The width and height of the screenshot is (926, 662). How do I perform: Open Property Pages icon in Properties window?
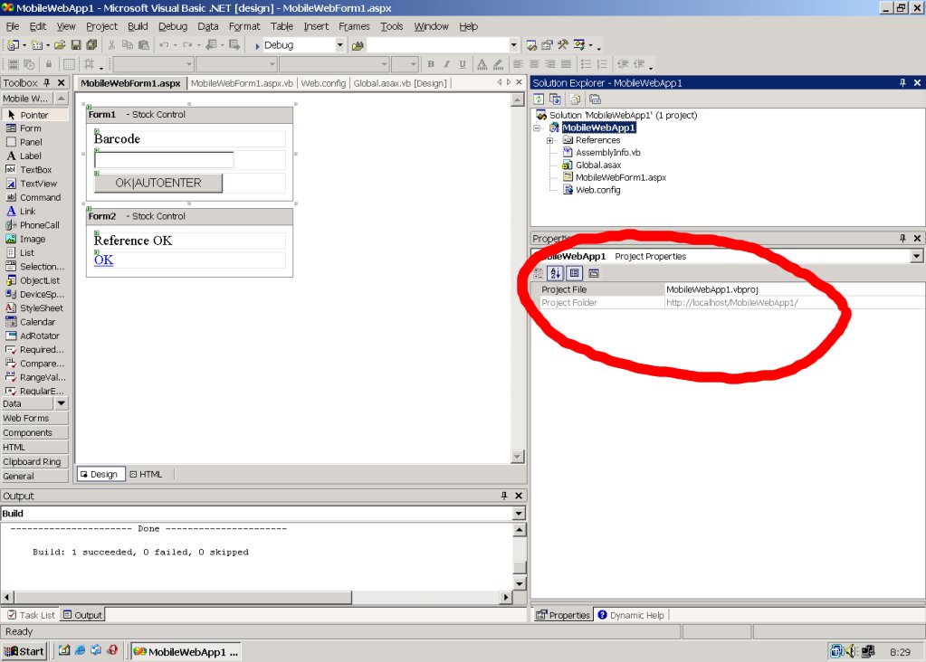pyautogui.click(x=594, y=273)
